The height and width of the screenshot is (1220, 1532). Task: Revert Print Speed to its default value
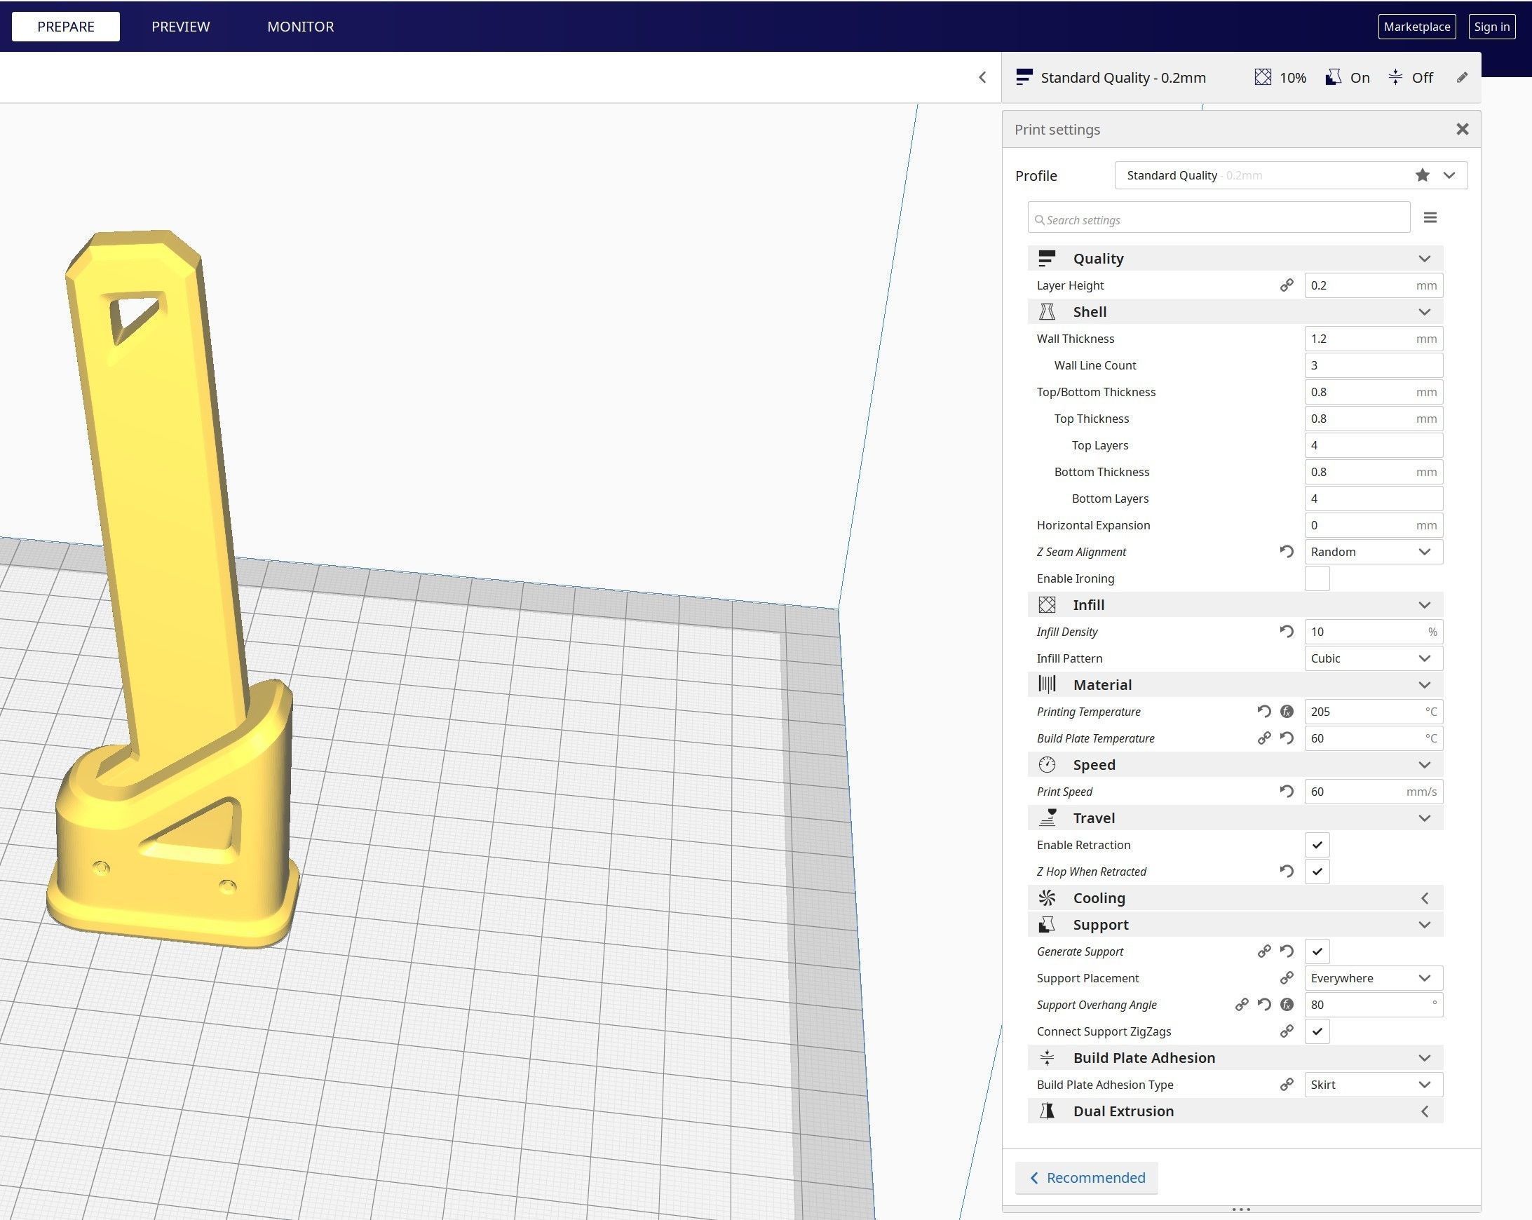point(1286,791)
